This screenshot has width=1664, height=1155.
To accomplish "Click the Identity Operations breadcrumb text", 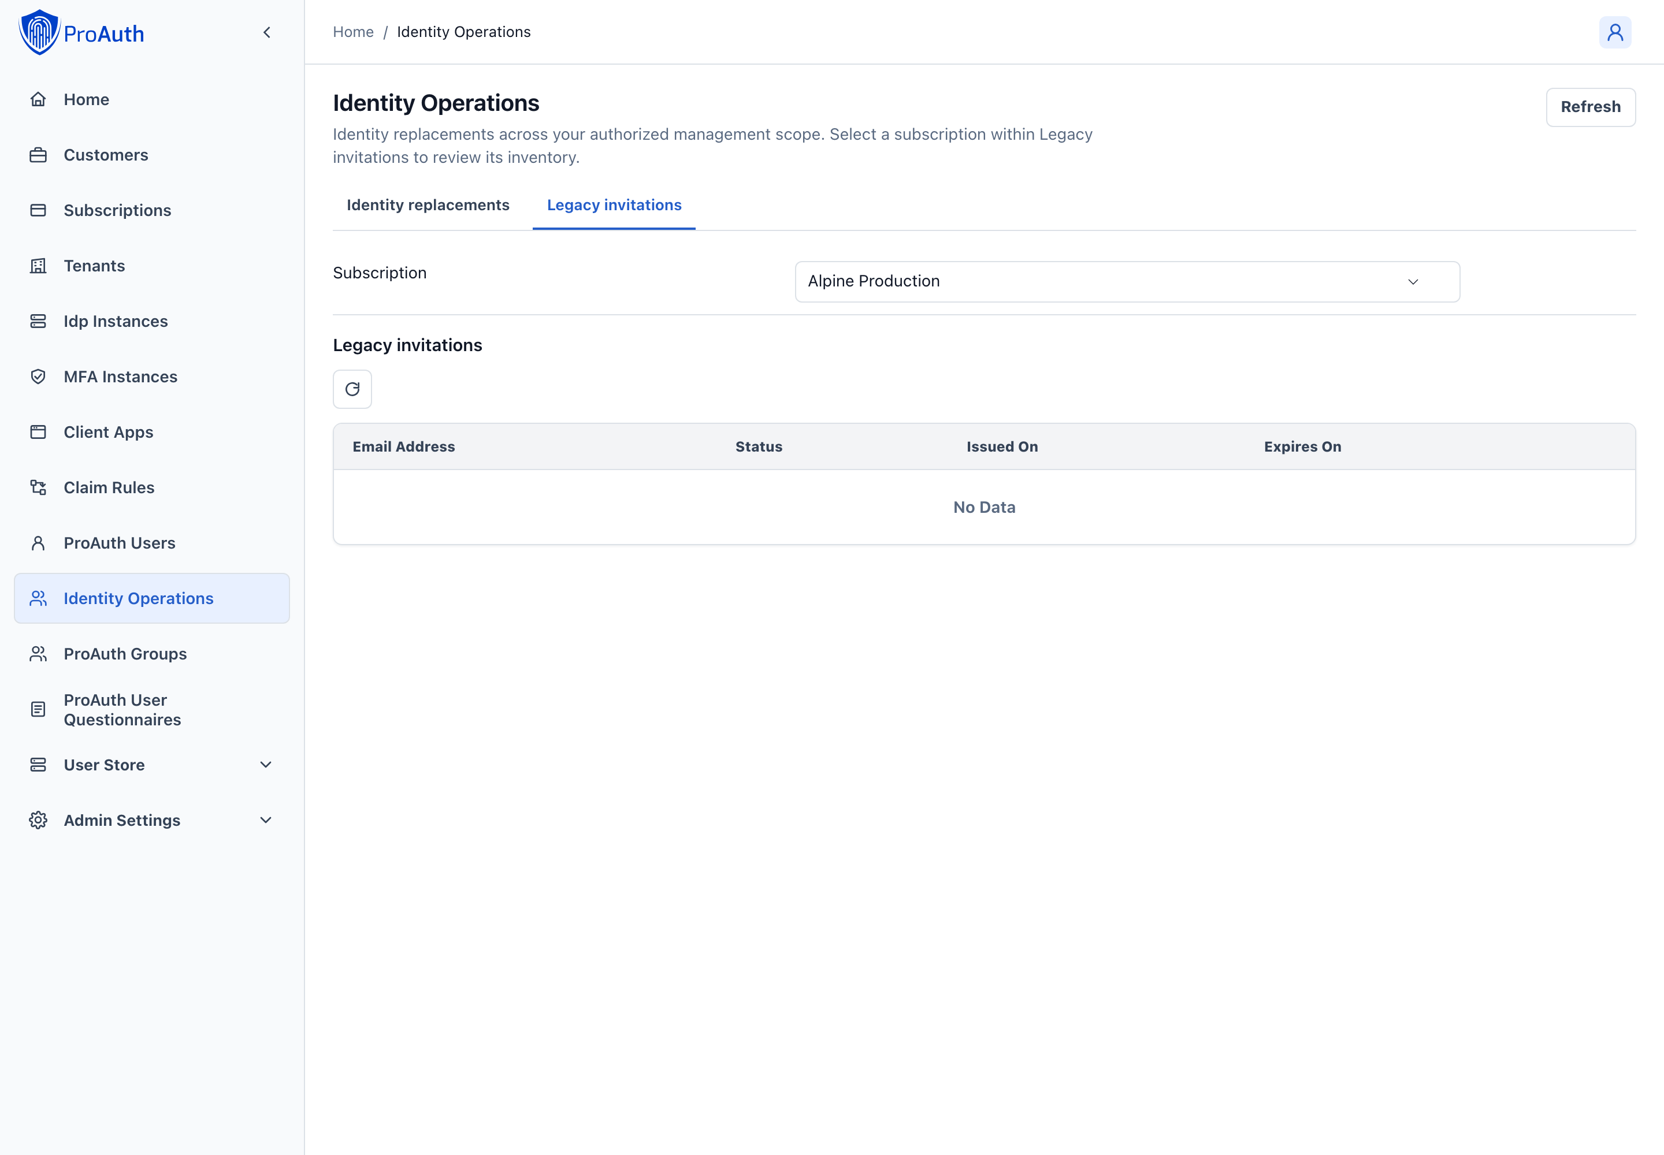I will [464, 32].
